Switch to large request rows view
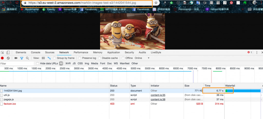 point(43,58)
